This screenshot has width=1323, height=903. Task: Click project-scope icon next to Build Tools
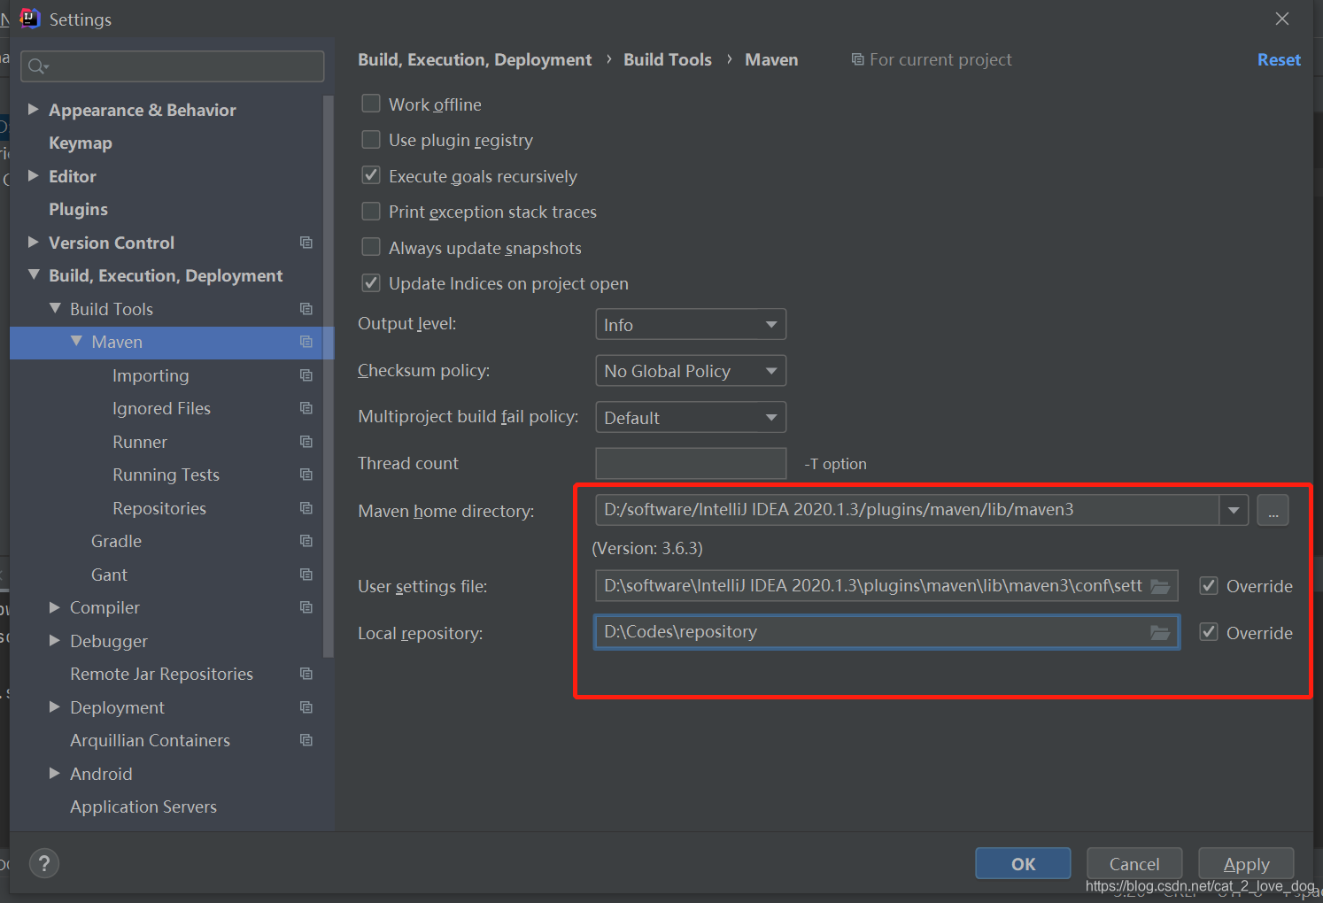coord(306,309)
